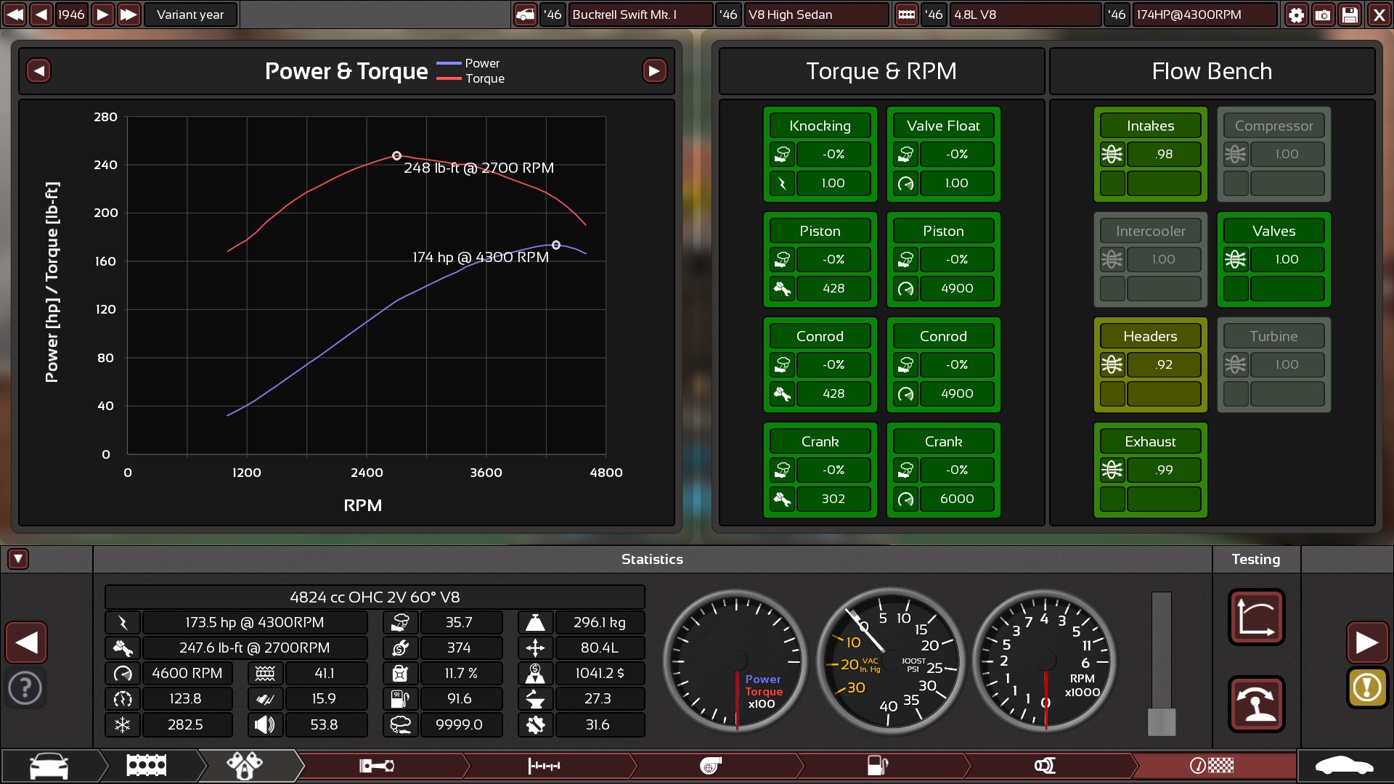Image resolution: width=1394 pixels, height=784 pixels.
Task: Click the large red previous page arrow
Action: pyautogui.click(x=27, y=642)
